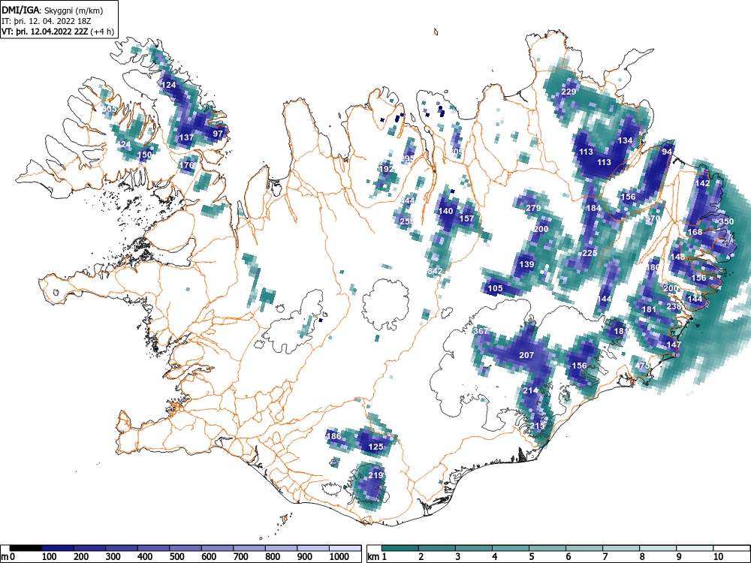The width and height of the screenshot is (751, 563).
Task: Pick the 500–600 m legend swatch
Action: 185,548
